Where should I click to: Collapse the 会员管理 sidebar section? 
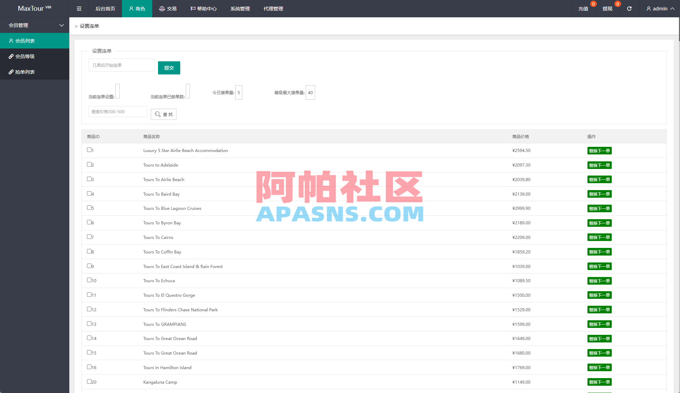click(61, 25)
